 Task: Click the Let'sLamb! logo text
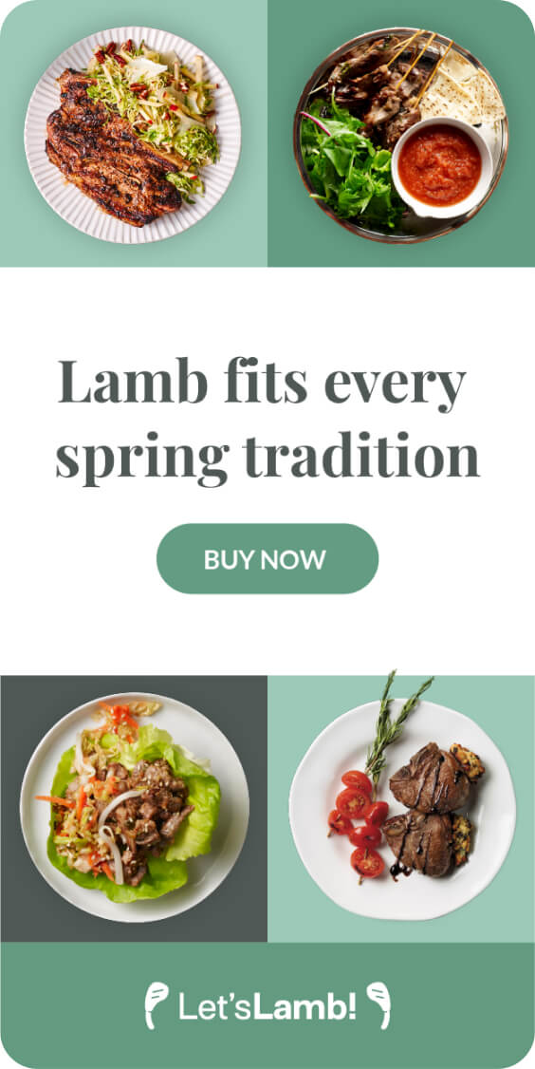[267, 1006]
